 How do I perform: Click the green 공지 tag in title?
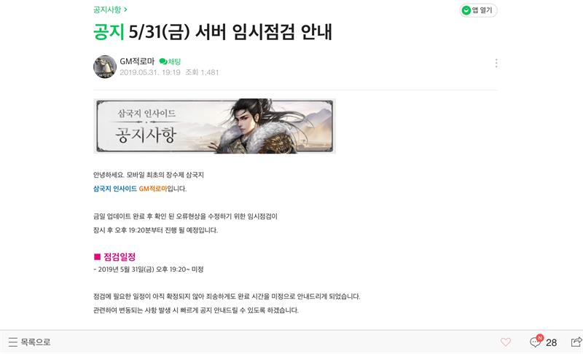coord(108,32)
